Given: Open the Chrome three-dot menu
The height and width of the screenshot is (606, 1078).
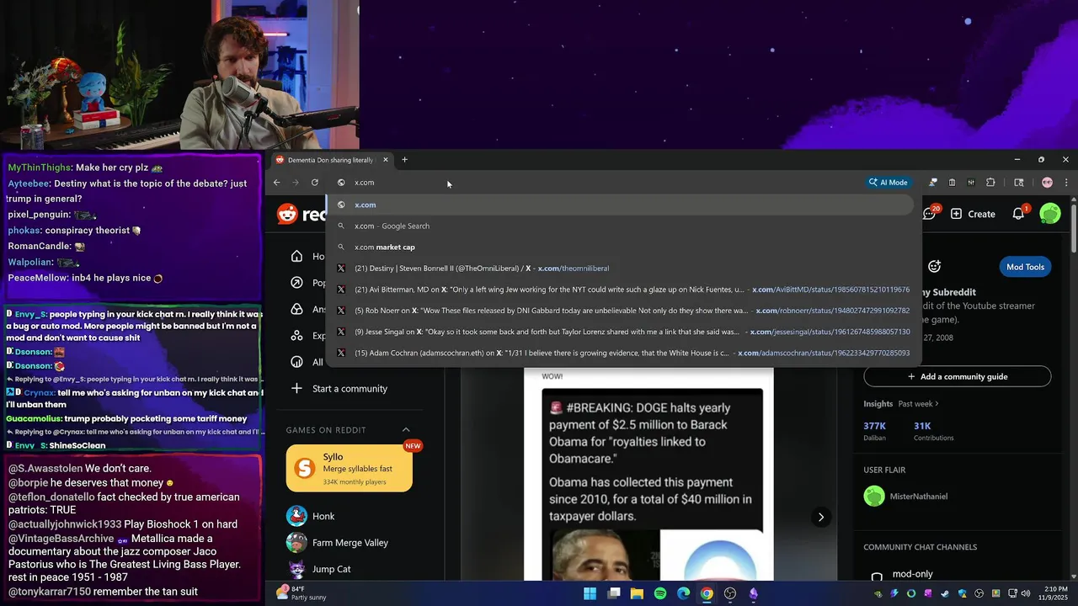Looking at the screenshot, I should [1066, 183].
